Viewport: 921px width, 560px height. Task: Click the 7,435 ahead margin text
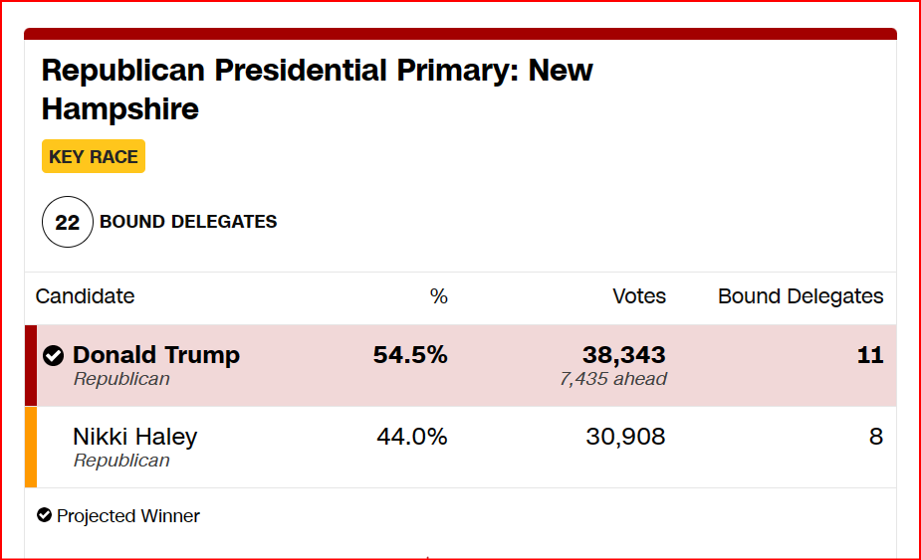[613, 379]
